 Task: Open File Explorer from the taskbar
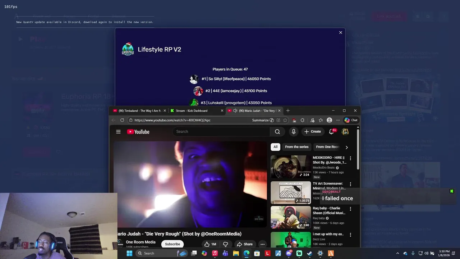pos(236,253)
